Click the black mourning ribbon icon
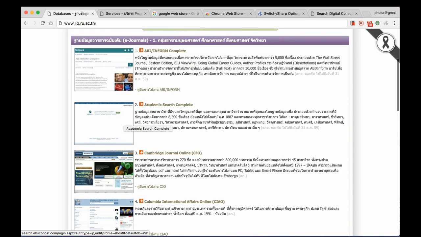The image size is (421, 237). tap(385, 42)
